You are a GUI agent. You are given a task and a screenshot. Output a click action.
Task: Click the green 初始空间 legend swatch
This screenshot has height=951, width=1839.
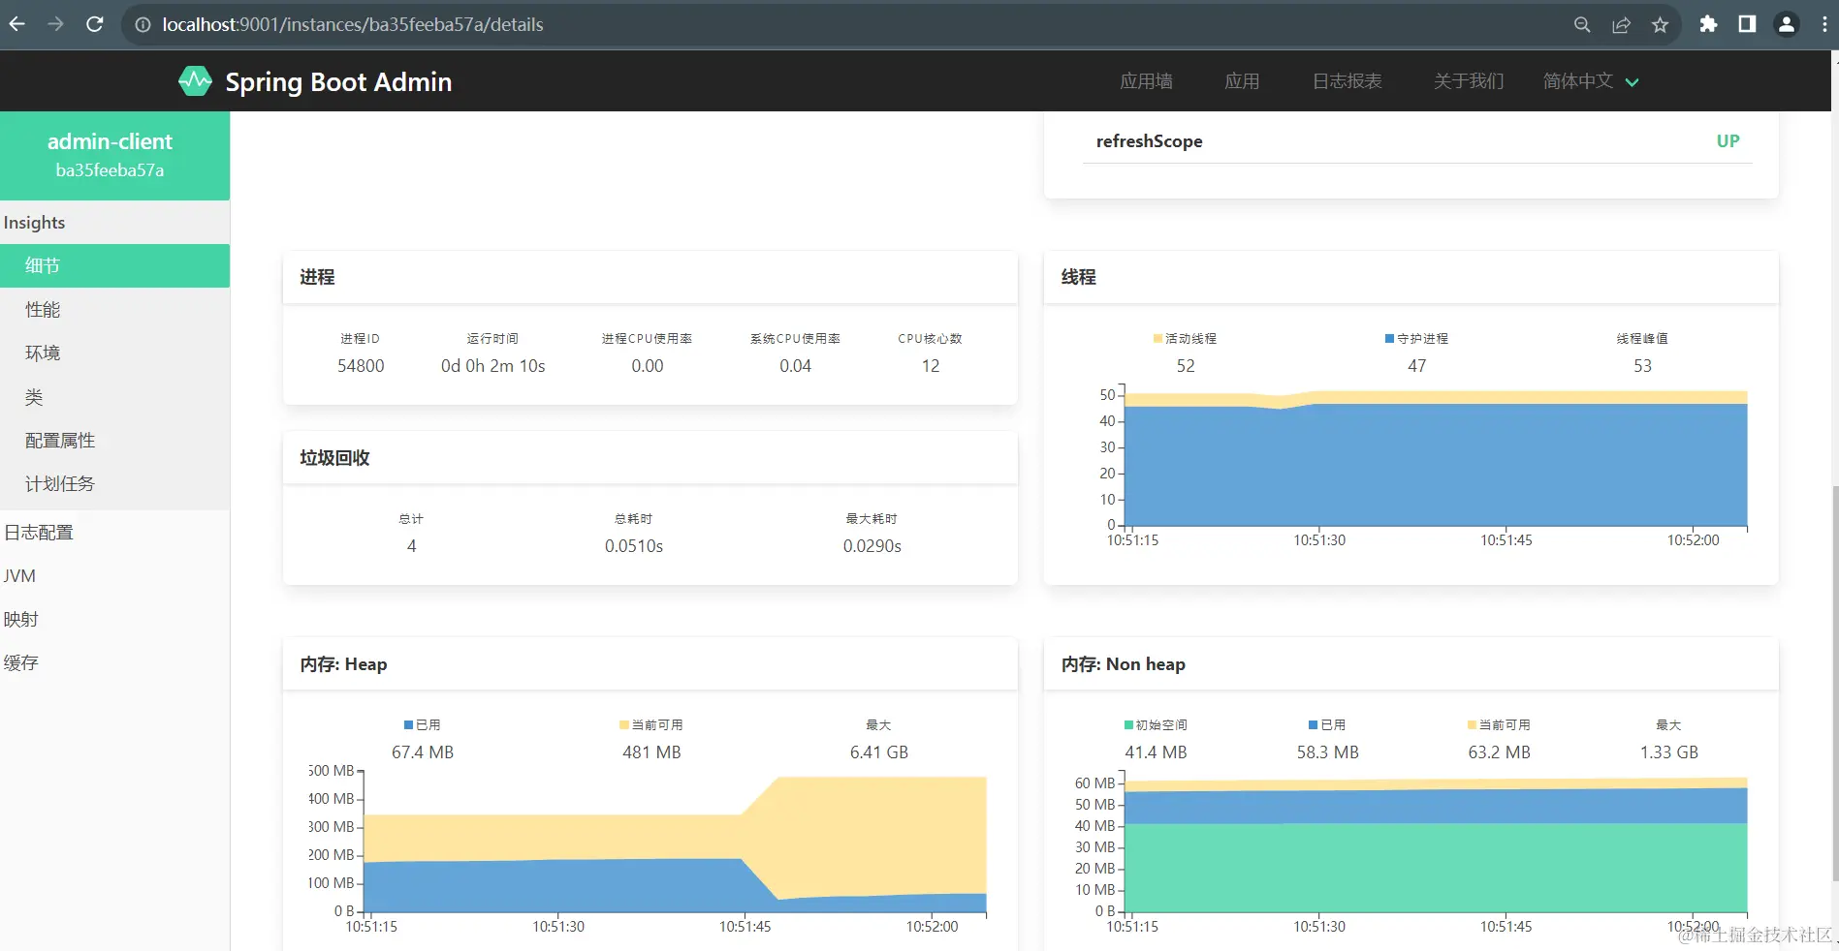(x=1128, y=724)
